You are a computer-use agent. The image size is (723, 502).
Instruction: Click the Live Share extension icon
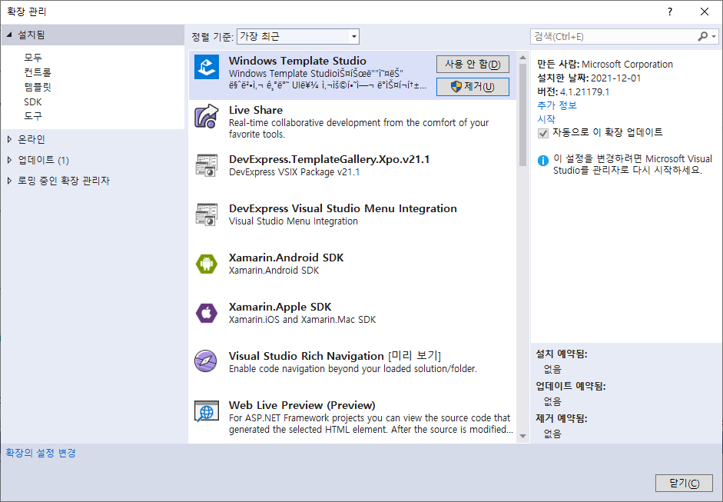[206, 116]
